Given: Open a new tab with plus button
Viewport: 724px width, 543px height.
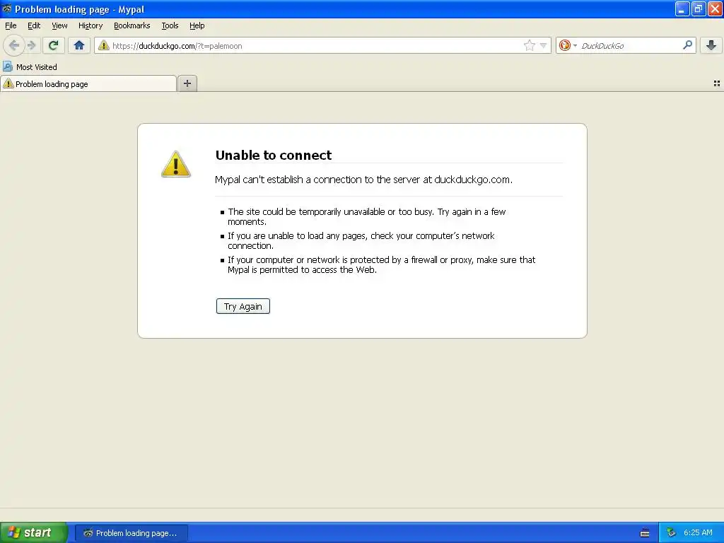Looking at the screenshot, I should tap(187, 83).
